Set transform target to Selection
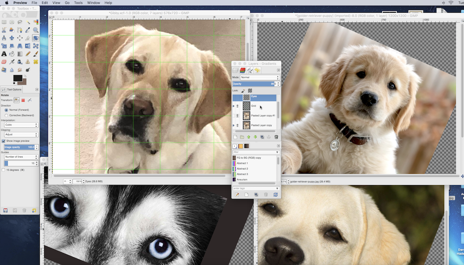464x265 pixels. point(23,100)
